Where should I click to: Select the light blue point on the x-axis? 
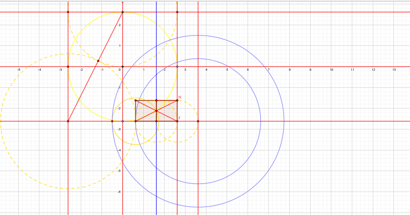[x=177, y=66]
